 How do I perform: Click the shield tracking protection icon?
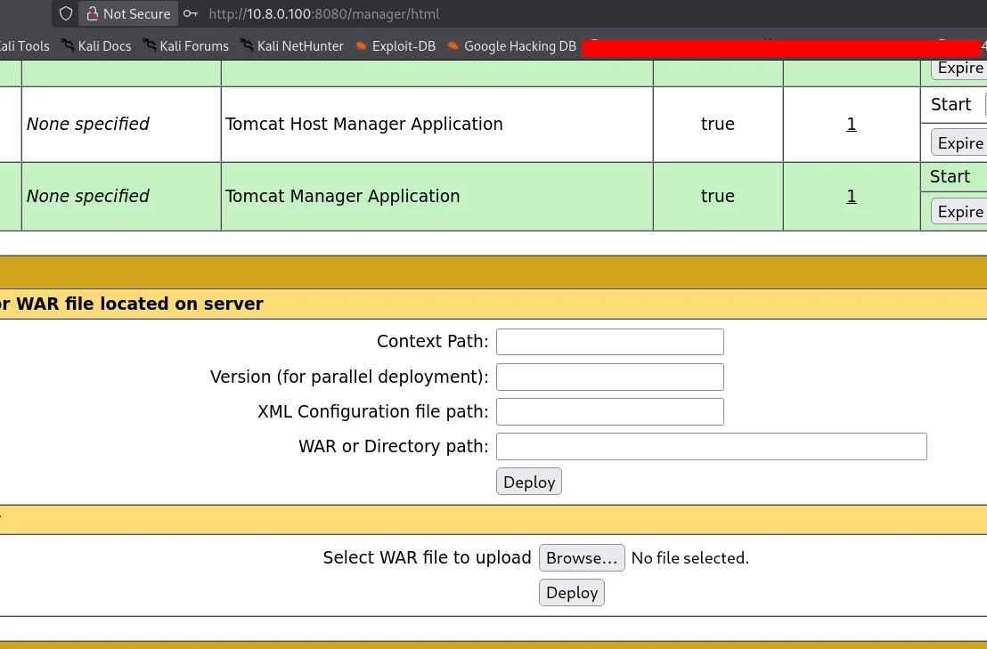coord(65,14)
